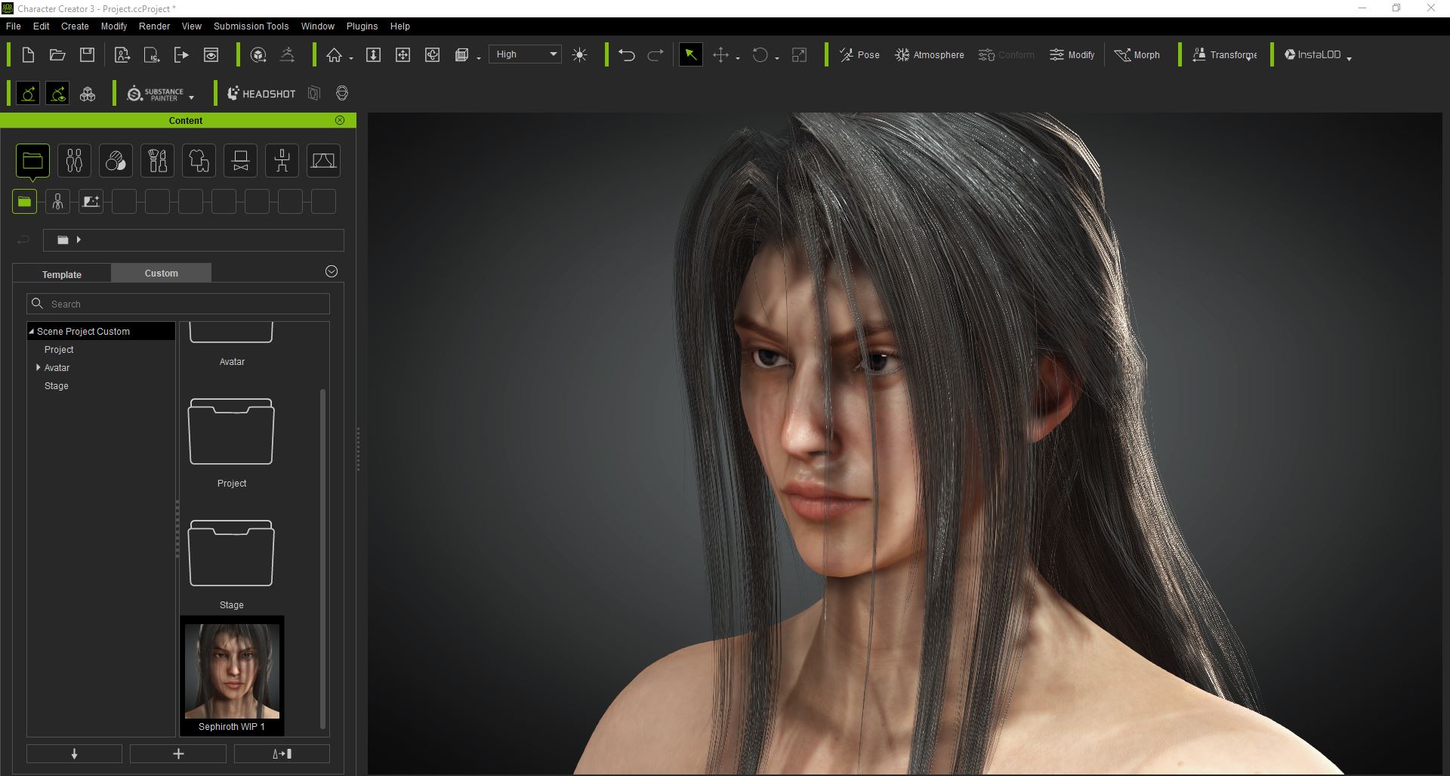Click the add plus button
This screenshot has width=1450, height=776.
click(x=178, y=753)
